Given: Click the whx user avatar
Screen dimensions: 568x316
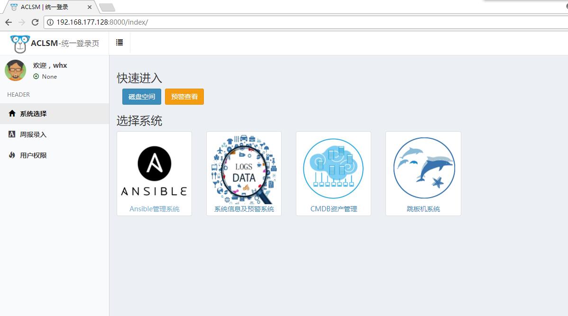Looking at the screenshot, I should coord(15,70).
